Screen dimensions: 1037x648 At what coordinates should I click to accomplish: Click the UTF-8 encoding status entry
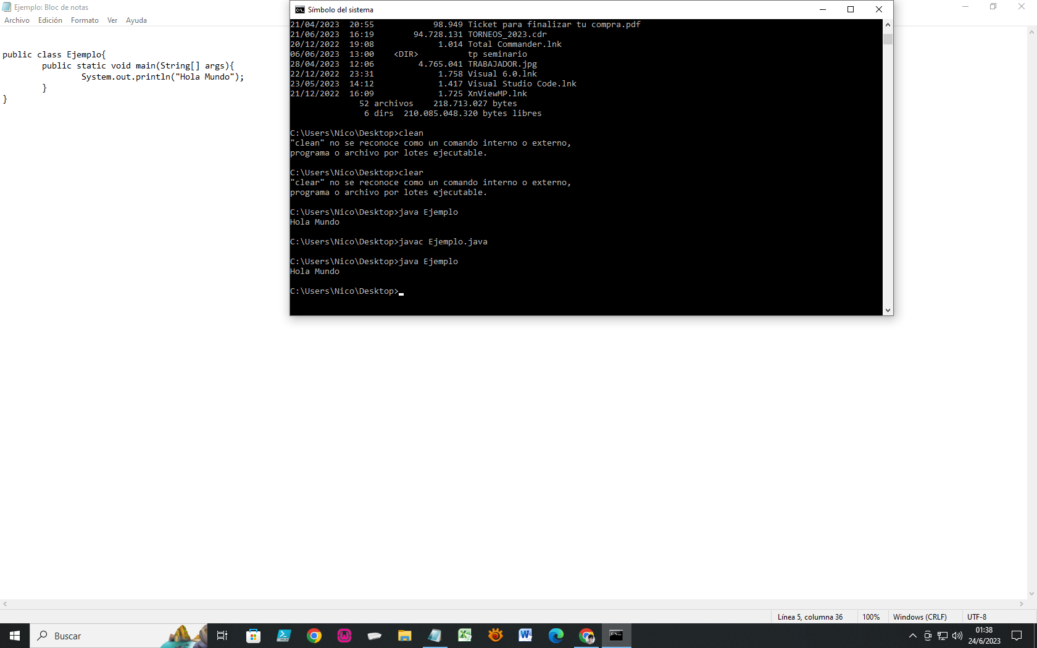977,617
